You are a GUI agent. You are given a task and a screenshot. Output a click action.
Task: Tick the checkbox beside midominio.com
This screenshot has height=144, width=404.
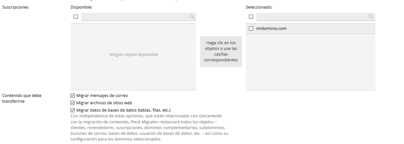[x=251, y=29]
